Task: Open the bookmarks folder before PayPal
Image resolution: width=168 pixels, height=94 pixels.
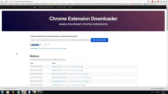Action: pos(85,4)
